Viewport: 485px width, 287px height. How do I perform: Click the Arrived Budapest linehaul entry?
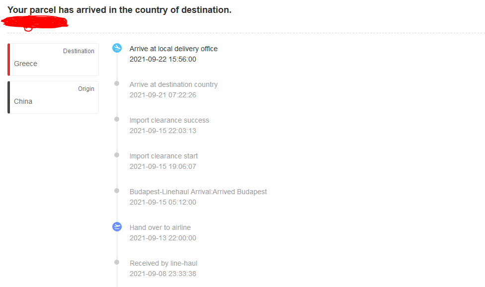198,192
